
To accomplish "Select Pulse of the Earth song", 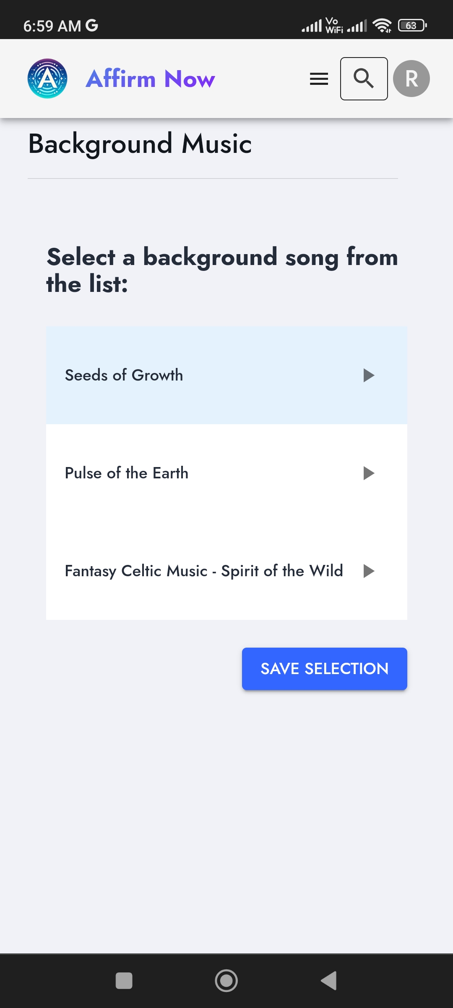I will click(x=127, y=473).
